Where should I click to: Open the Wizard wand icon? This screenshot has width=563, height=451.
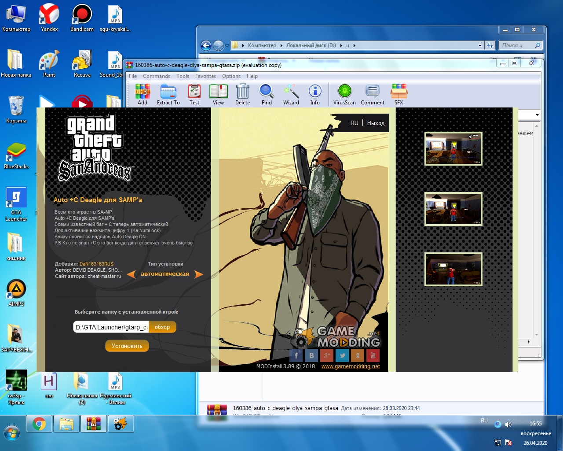pyautogui.click(x=291, y=94)
